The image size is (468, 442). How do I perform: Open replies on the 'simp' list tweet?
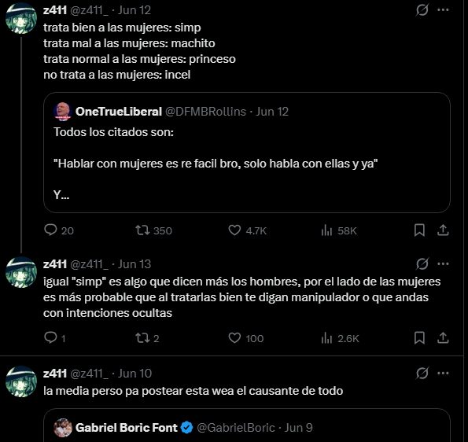click(58, 230)
